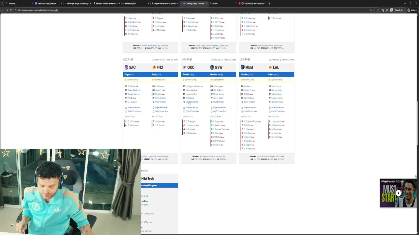Select Luka Doncic in Lakers lineup
This screenshot has height=235, width=419.
(277, 86)
